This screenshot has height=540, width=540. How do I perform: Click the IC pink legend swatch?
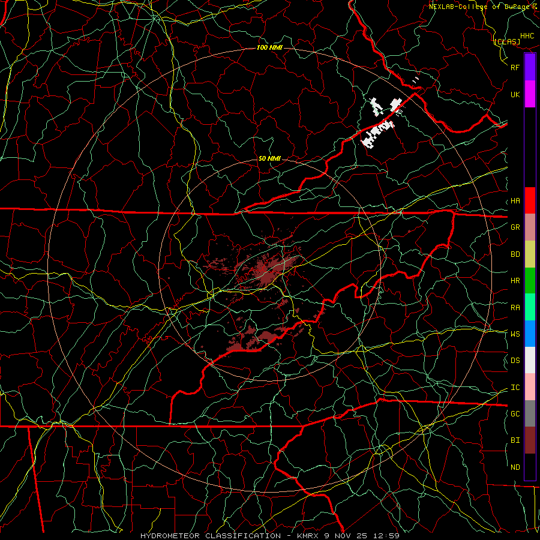530,387
